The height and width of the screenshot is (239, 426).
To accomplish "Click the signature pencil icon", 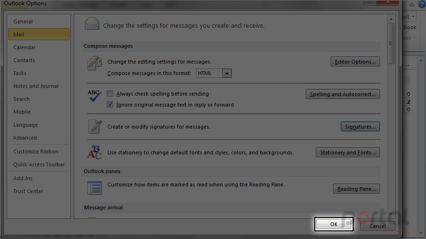I will pos(95,127).
